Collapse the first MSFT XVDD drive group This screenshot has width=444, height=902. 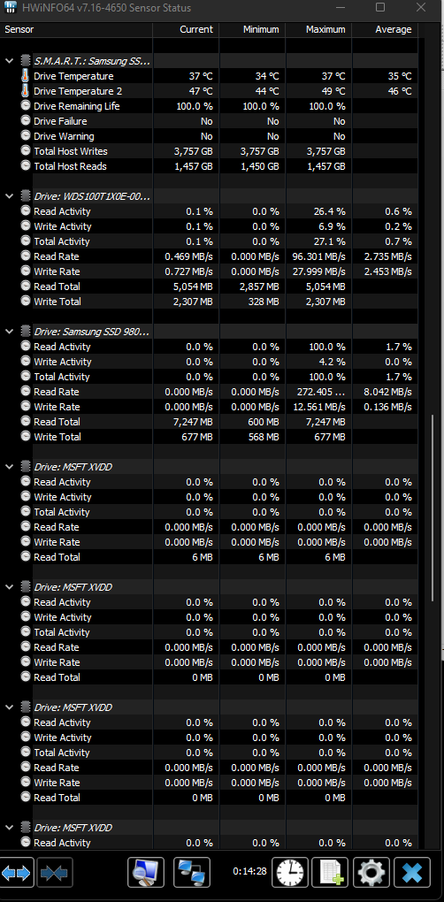9,467
